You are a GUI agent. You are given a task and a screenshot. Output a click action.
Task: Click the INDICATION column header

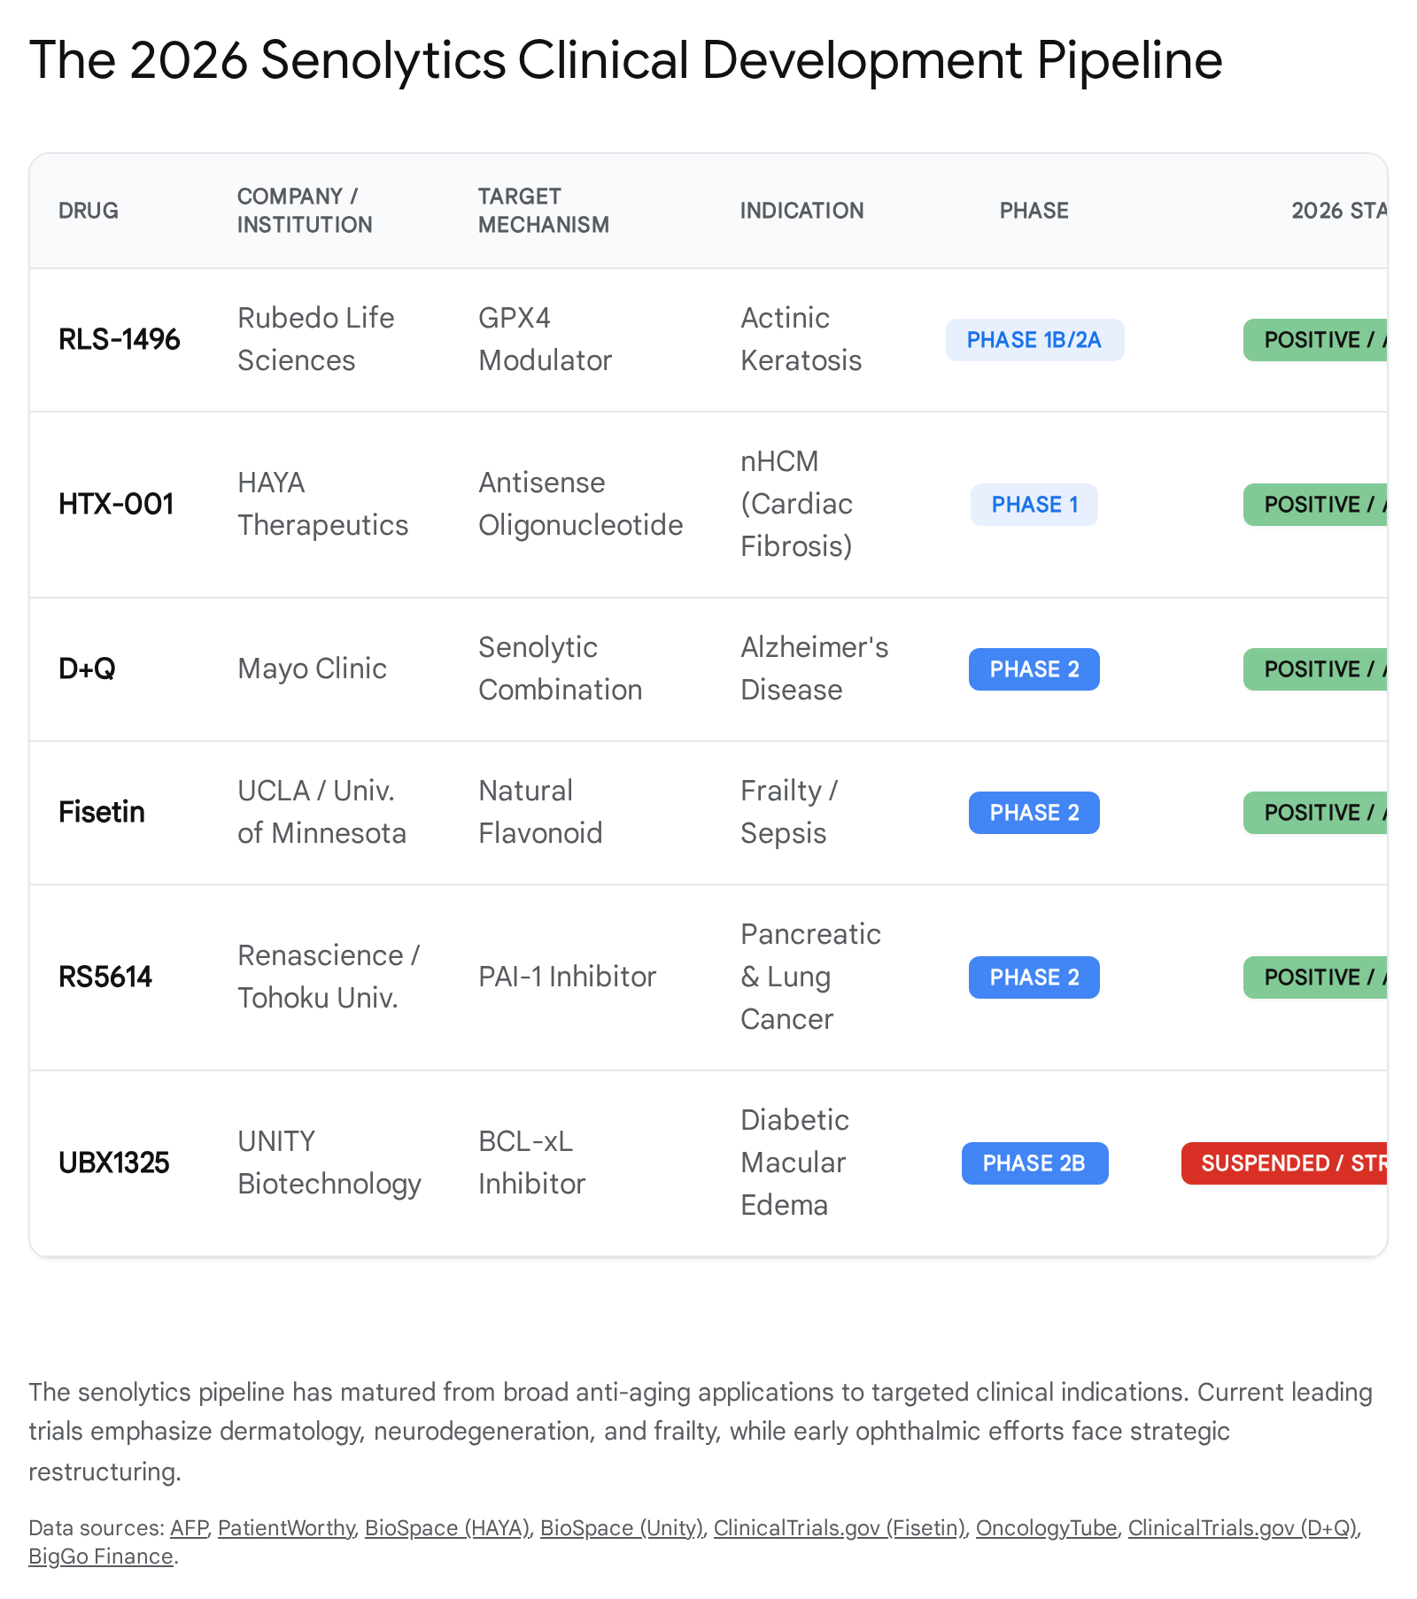802,211
